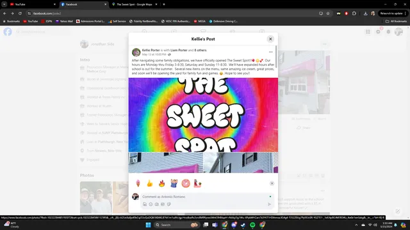
Task: Open Kellie Porter's profile link
Action: [151, 50]
